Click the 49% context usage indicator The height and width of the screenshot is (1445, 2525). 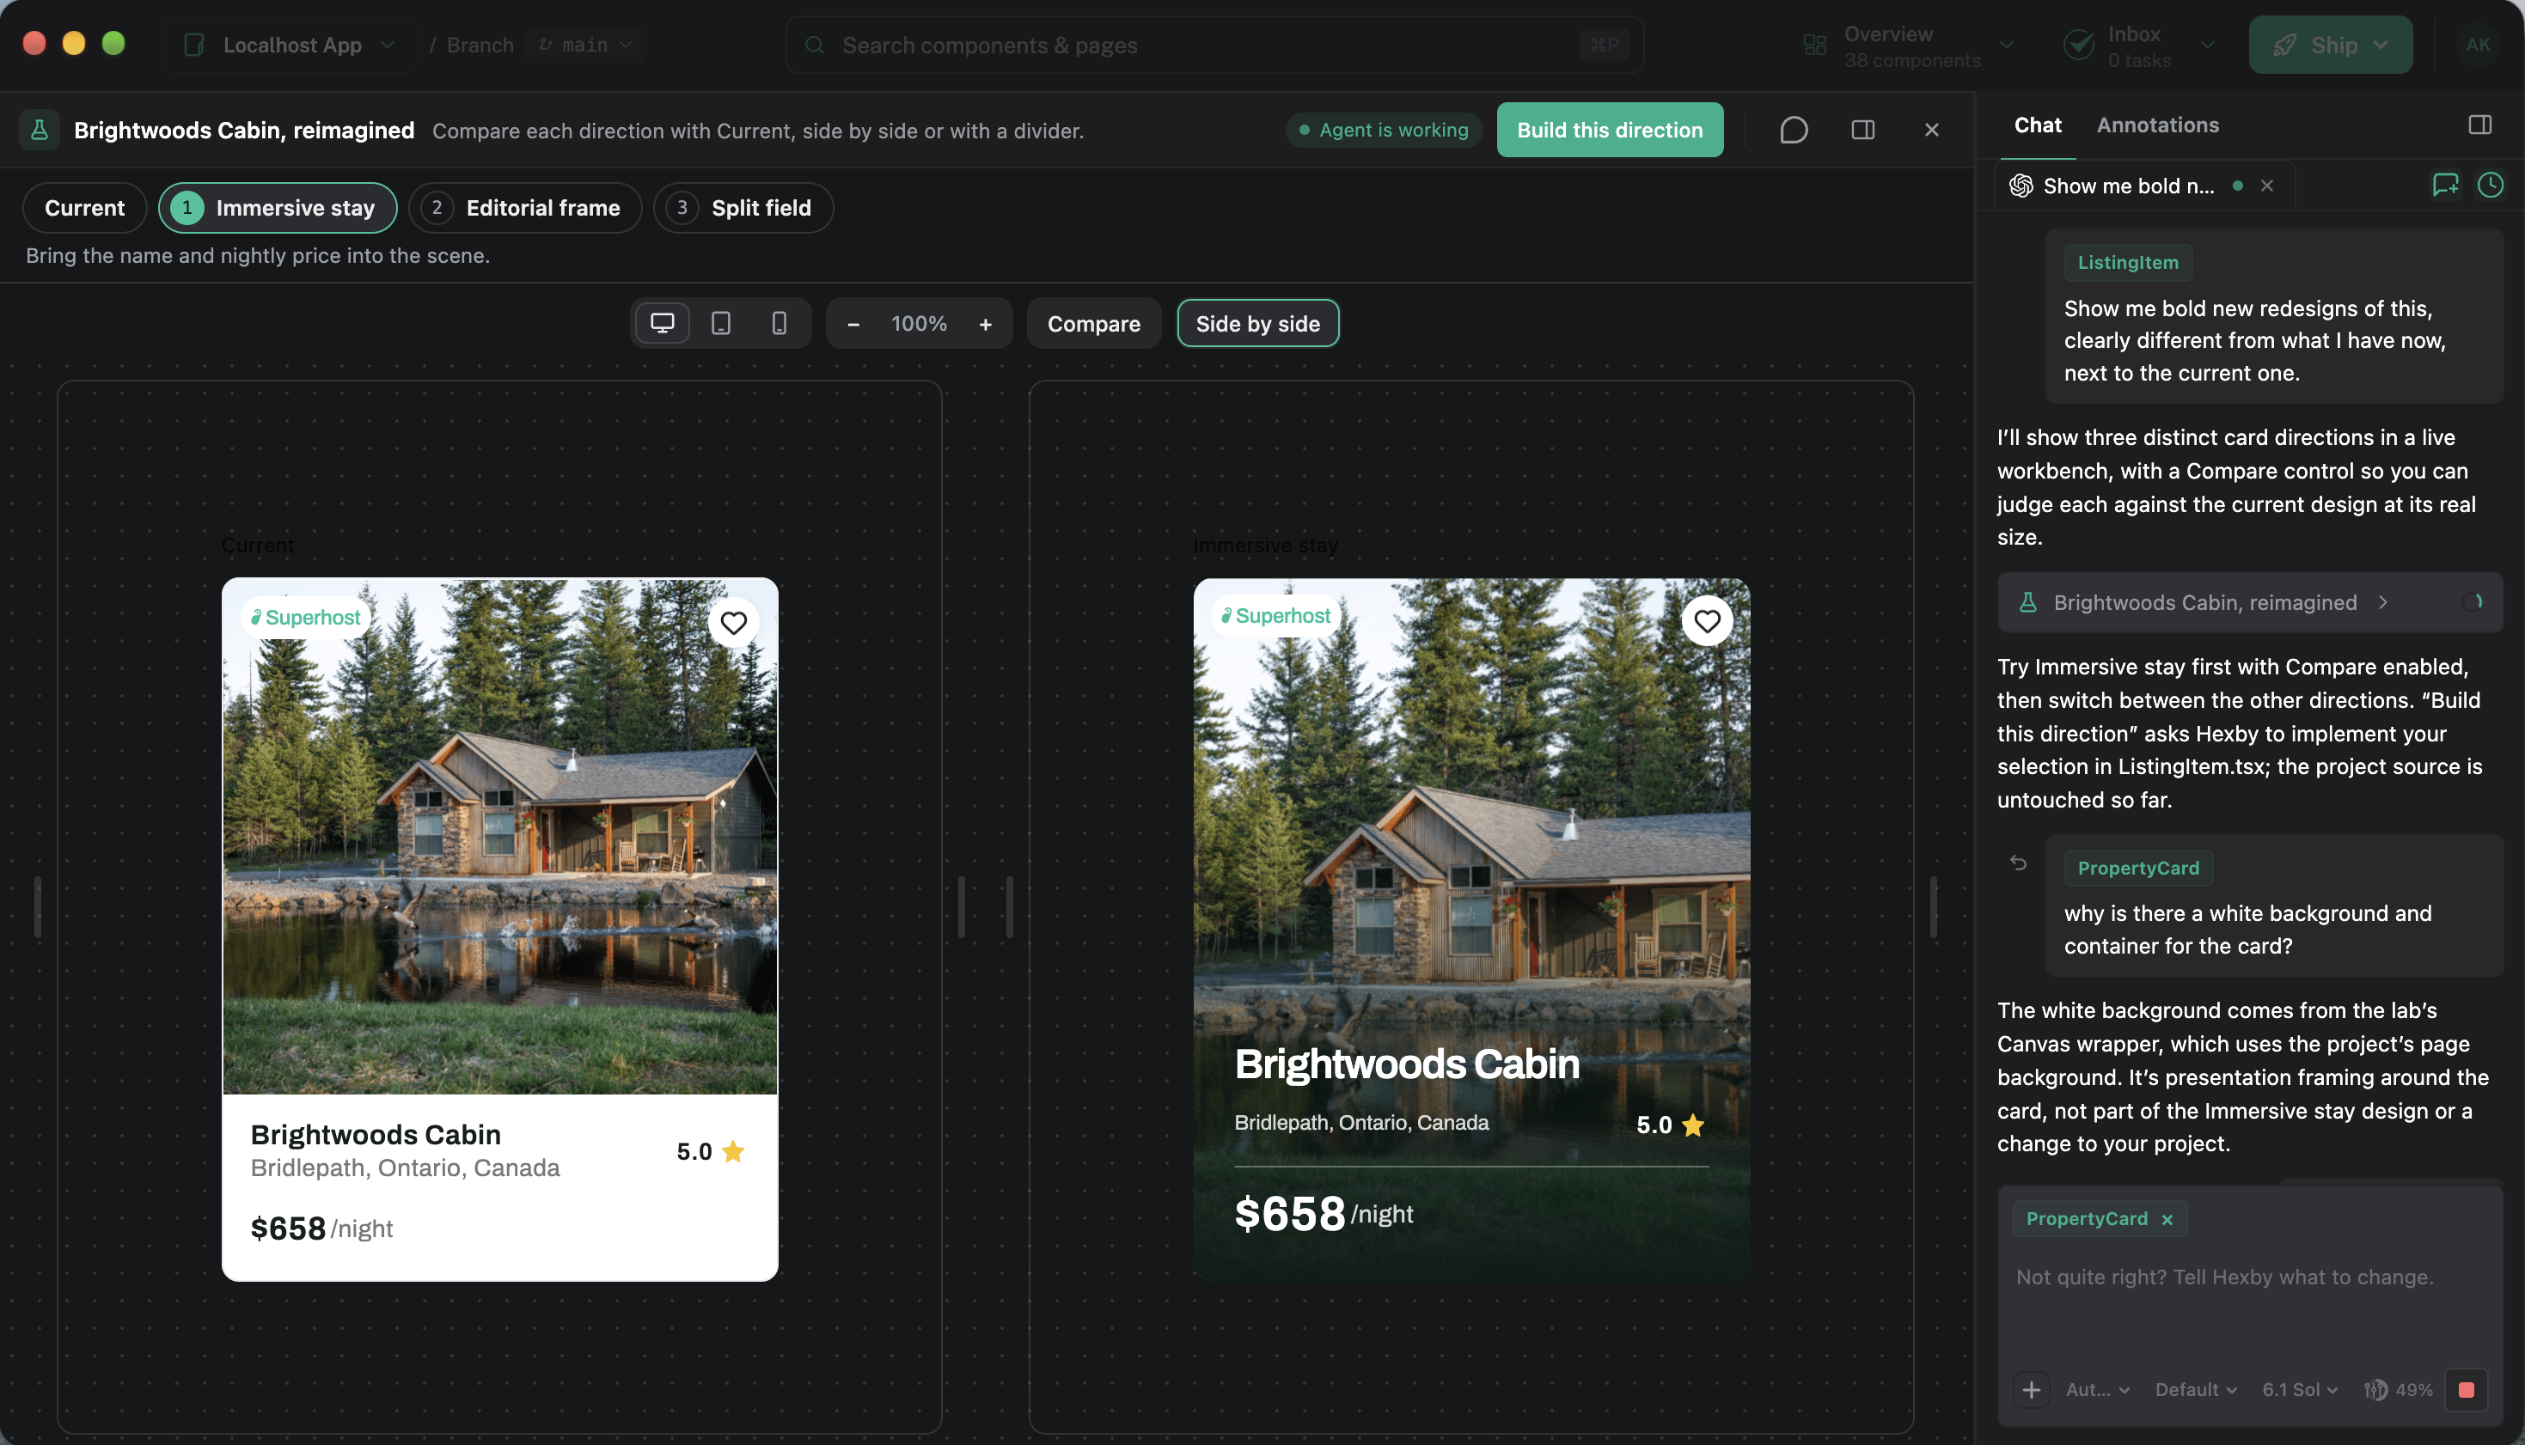pos(2399,1389)
